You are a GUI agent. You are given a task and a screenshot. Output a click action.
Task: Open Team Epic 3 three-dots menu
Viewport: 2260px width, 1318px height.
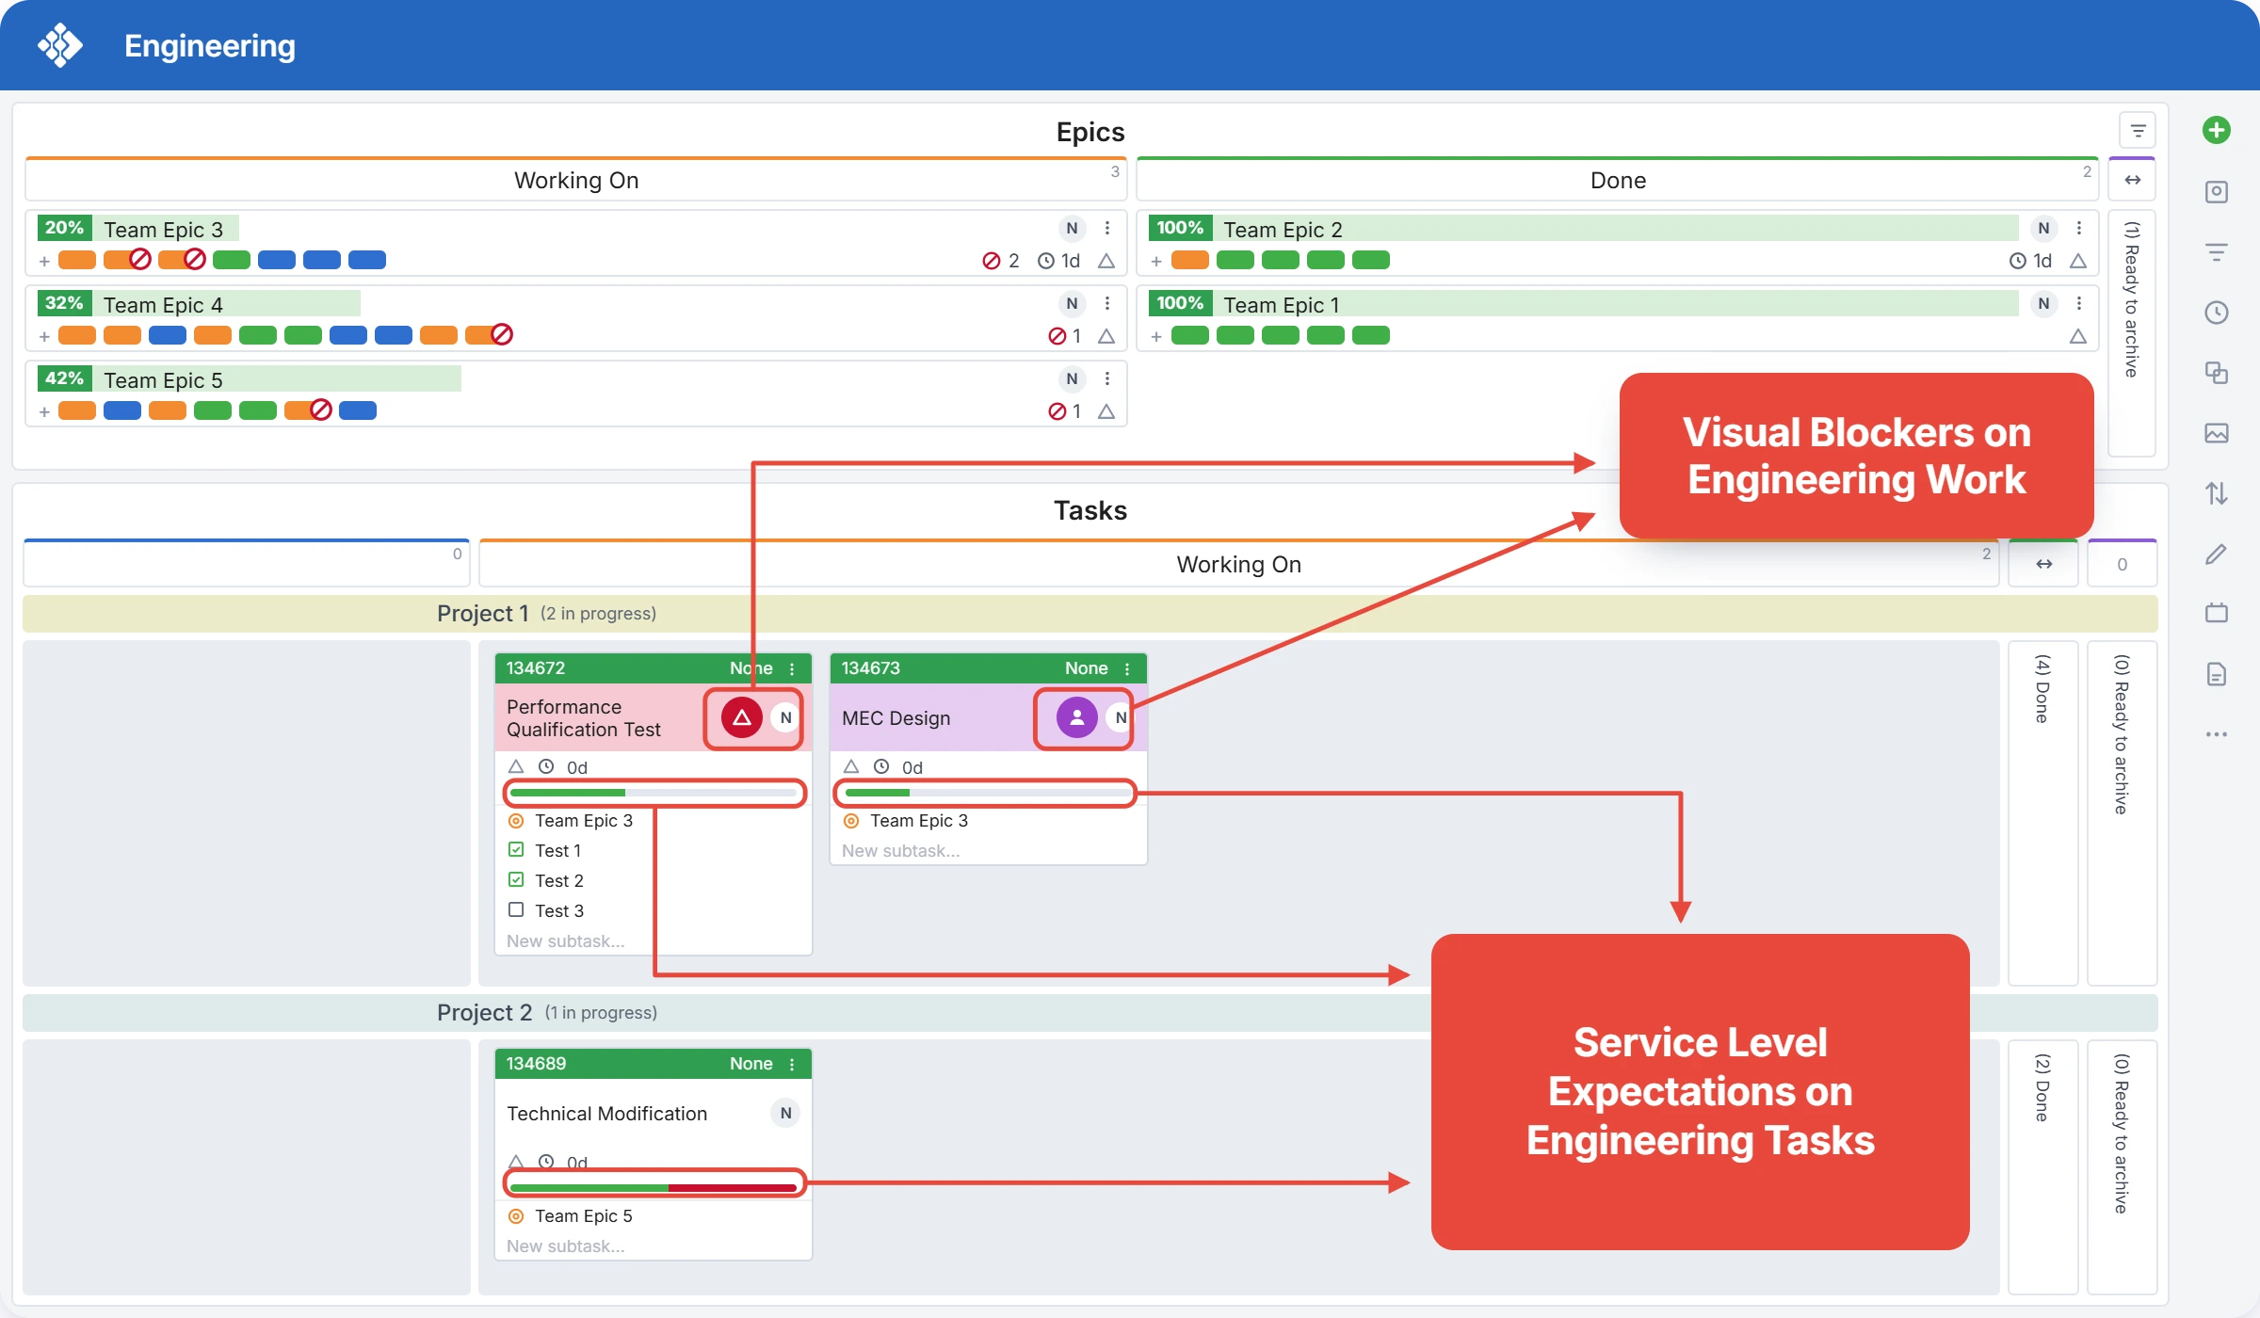pos(1107,228)
